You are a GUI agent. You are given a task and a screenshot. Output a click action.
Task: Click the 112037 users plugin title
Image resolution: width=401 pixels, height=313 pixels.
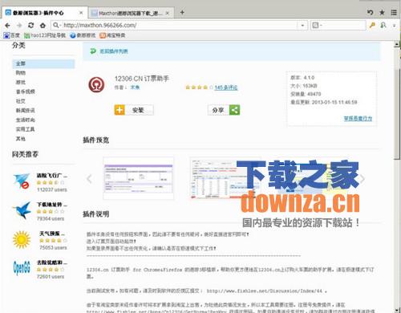click(52, 176)
